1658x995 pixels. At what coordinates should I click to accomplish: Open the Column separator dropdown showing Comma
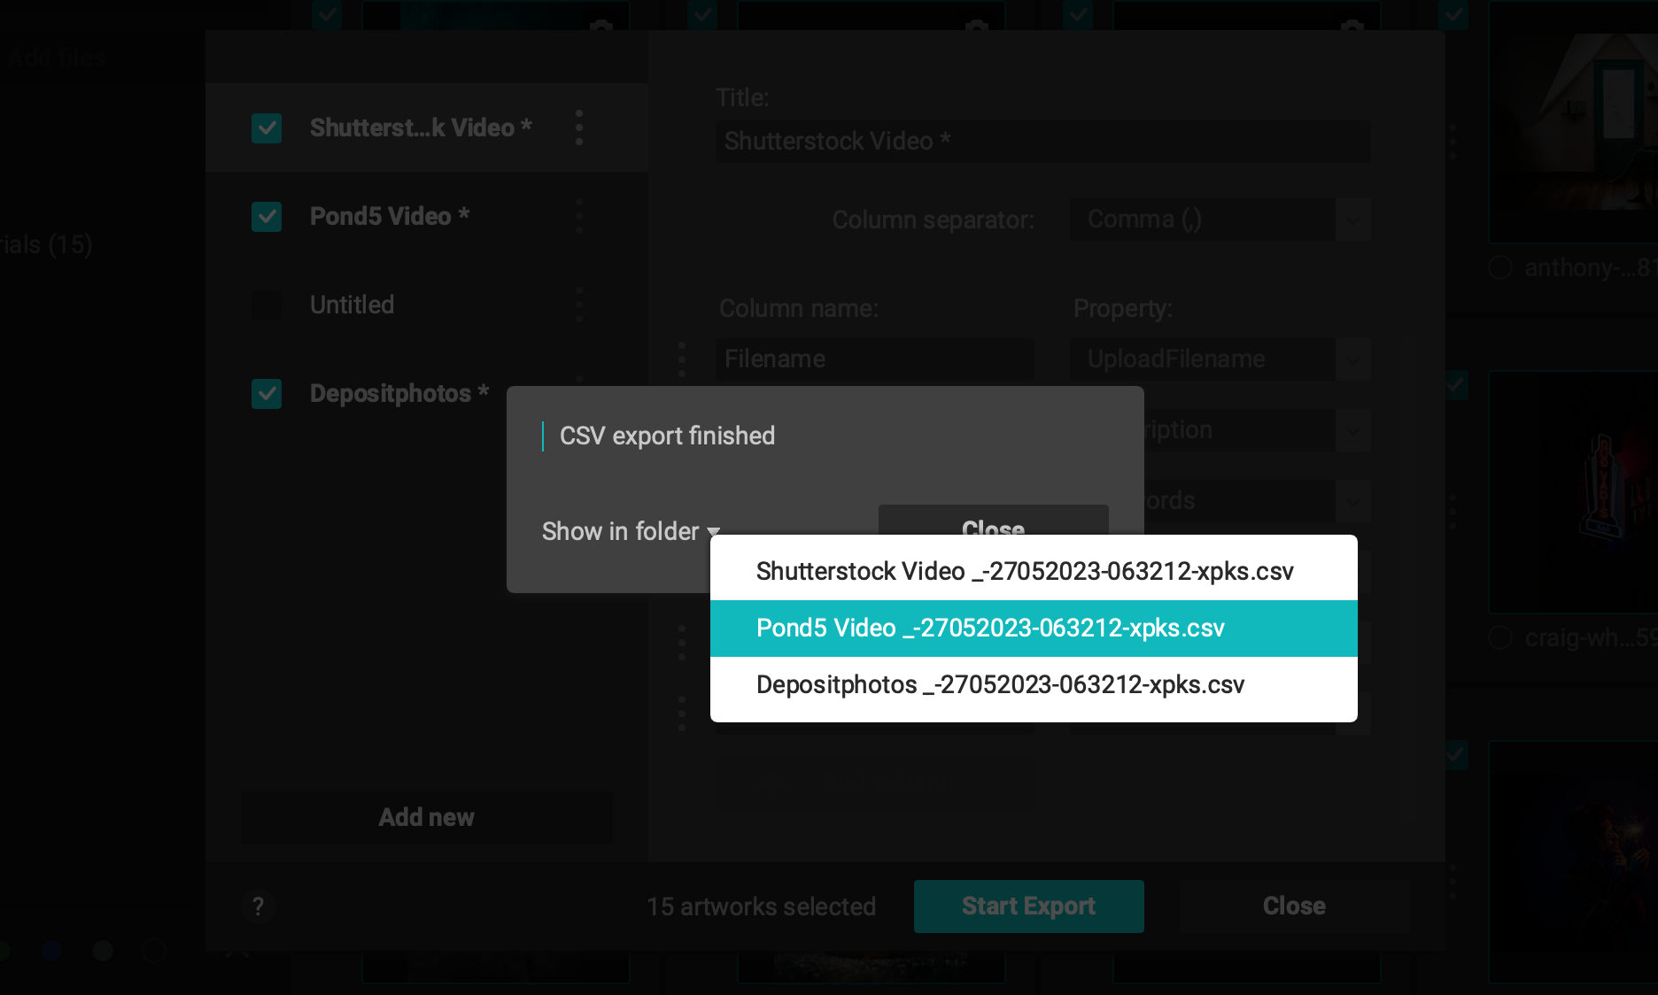click(x=1220, y=220)
